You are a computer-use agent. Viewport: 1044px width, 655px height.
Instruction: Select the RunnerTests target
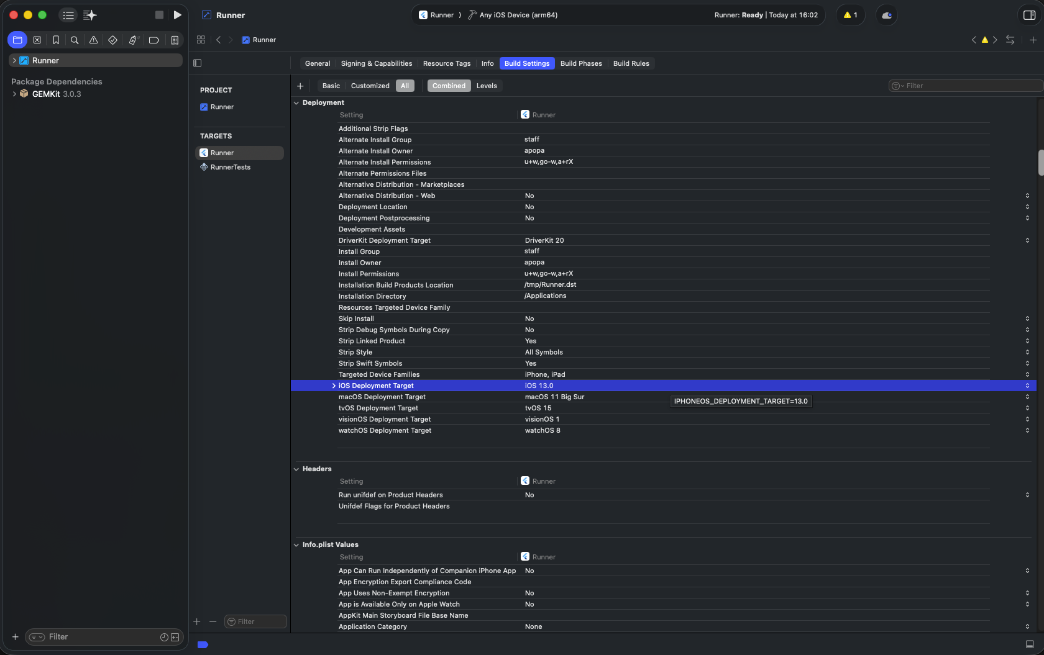click(x=230, y=167)
